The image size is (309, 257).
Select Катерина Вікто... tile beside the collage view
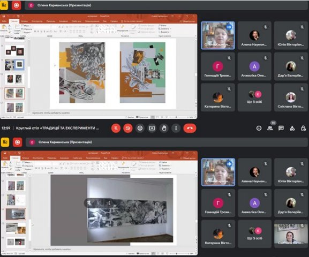(x=218, y=97)
